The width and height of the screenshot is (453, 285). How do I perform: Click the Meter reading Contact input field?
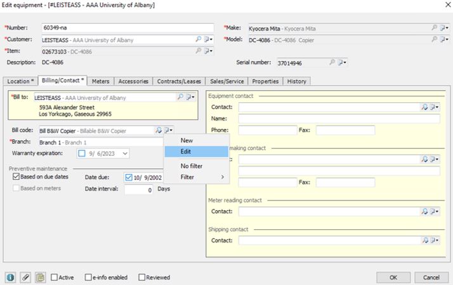[x=329, y=211]
